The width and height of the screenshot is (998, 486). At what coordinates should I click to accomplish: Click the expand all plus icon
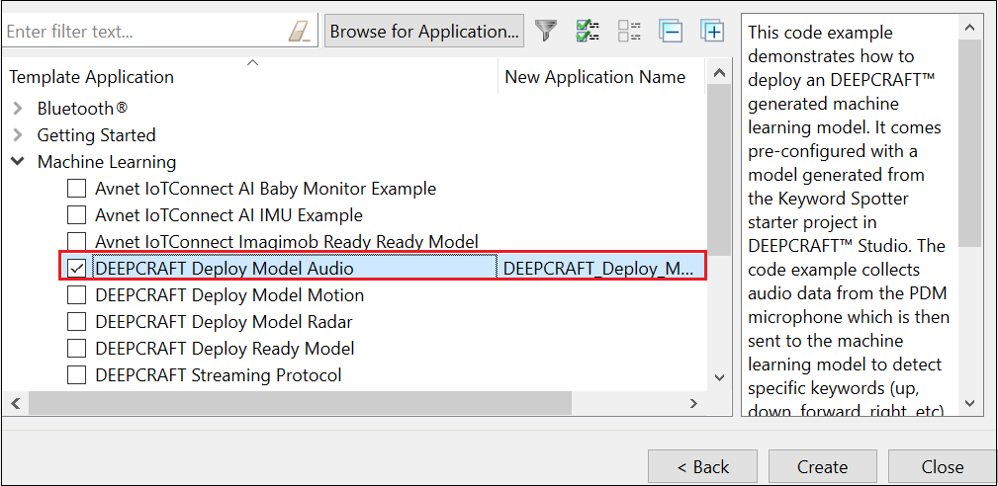point(713,32)
